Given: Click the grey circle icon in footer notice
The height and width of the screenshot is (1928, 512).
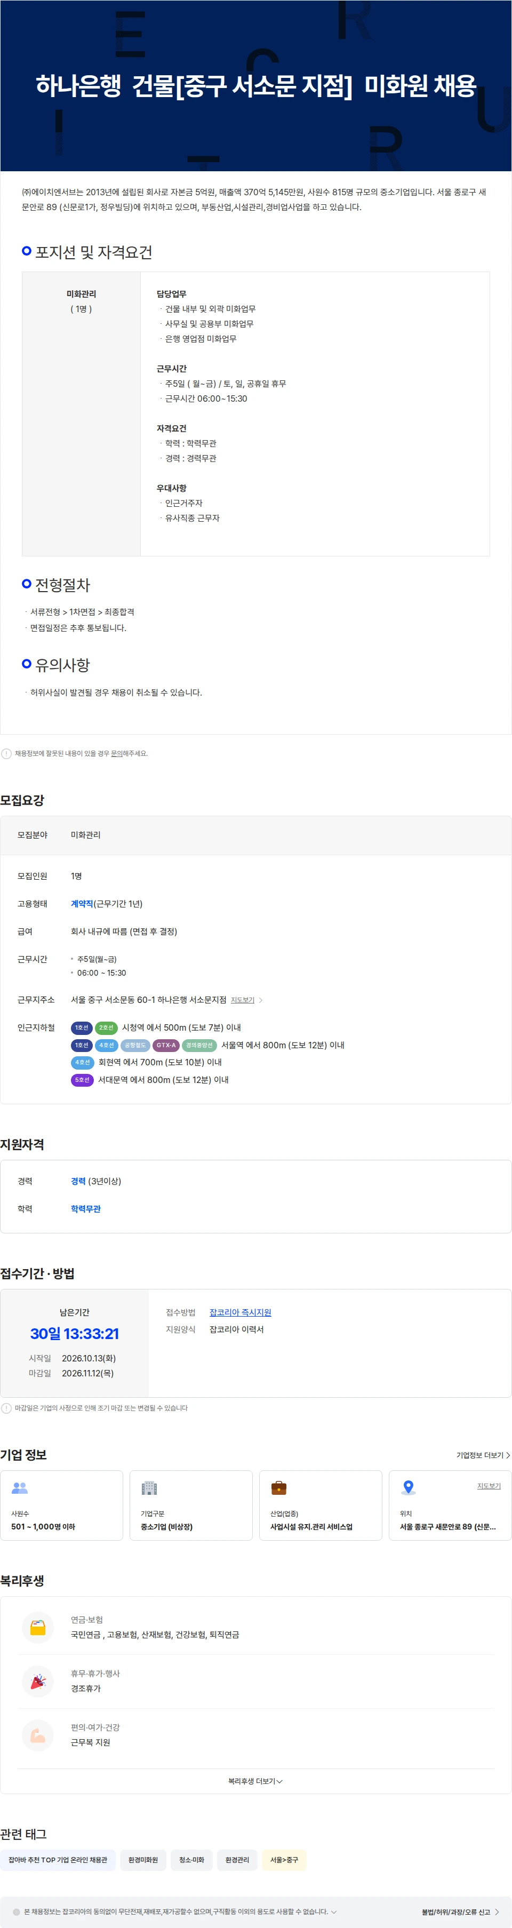Looking at the screenshot, I should pyautogui.click(x=17, y=1911).
